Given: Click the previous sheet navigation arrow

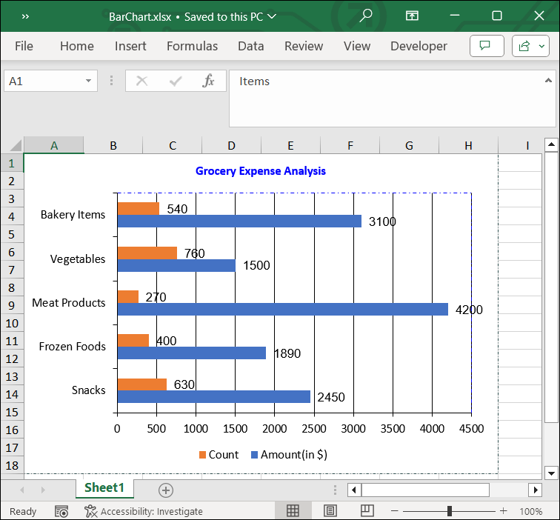Looking at the screenshot, I should click(22, 490).
